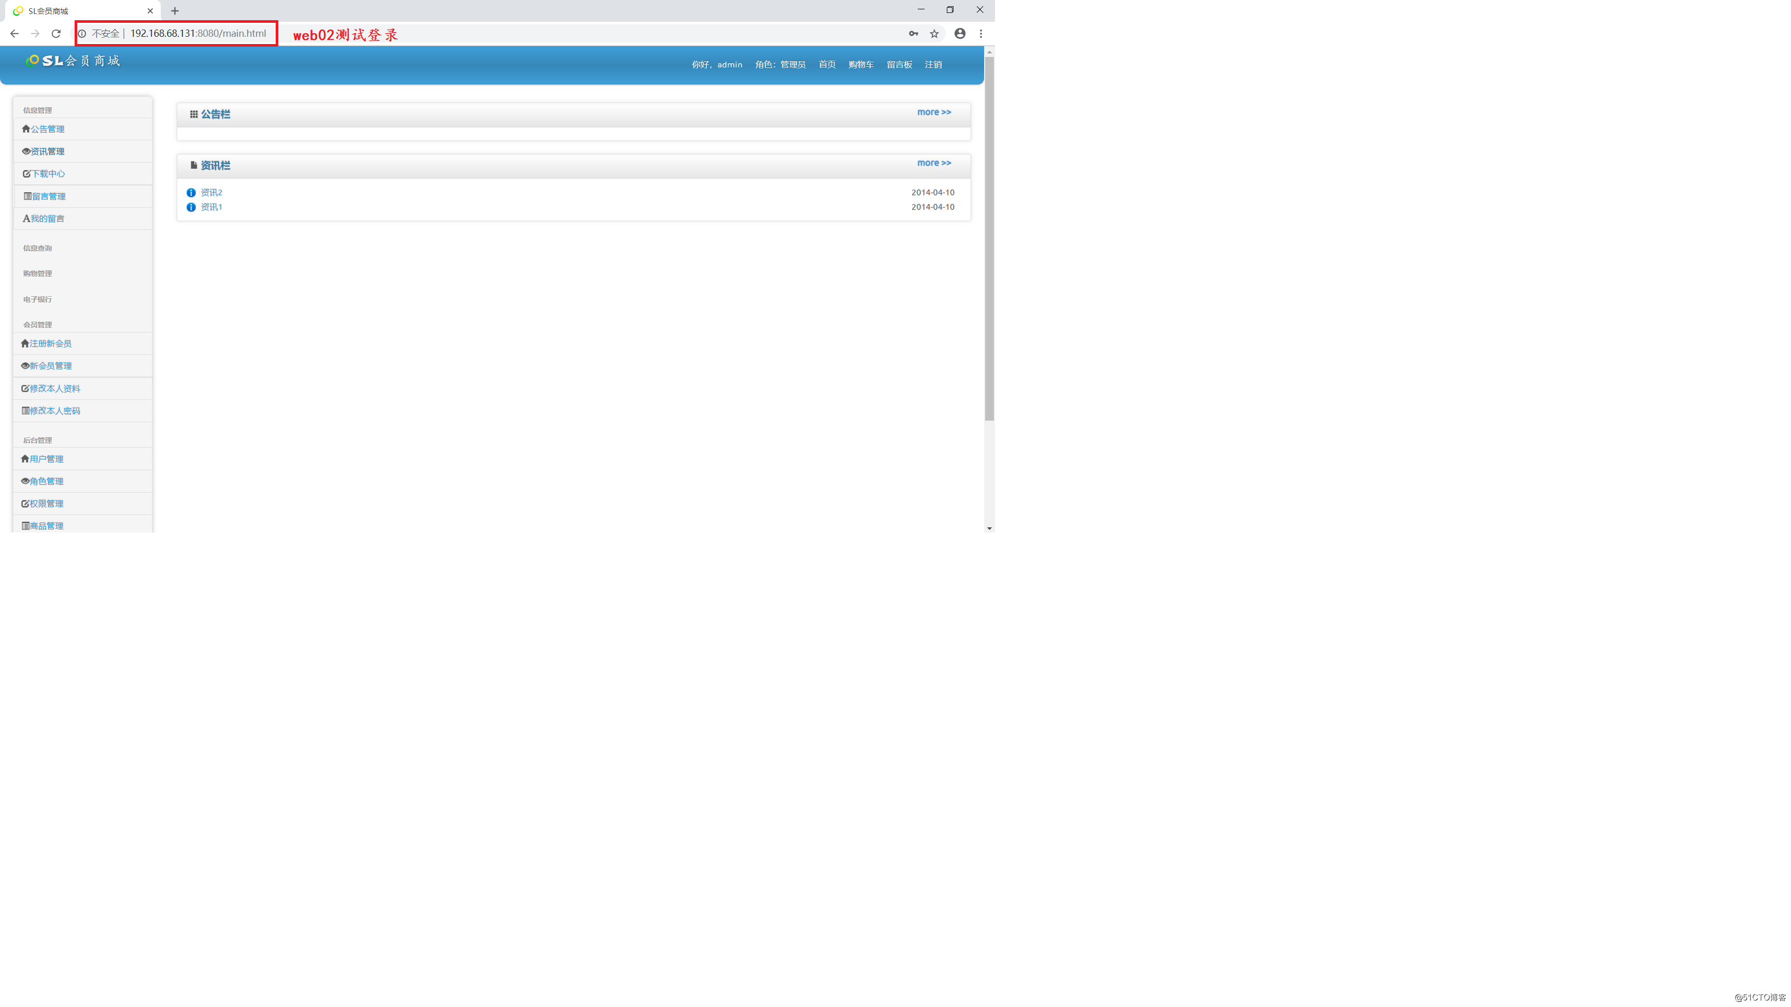The width and height of the screenshot is (1791, 1007).
Task: Open the 资讯1 news item
Action: pyautogui.click(x=211, y=207)
